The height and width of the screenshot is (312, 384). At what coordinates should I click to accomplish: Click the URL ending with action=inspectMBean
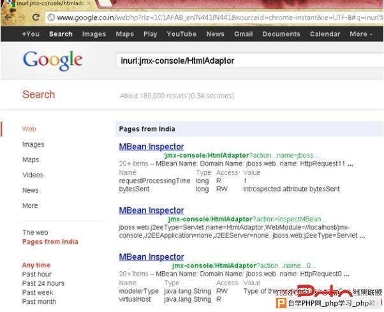click(247, 219)
